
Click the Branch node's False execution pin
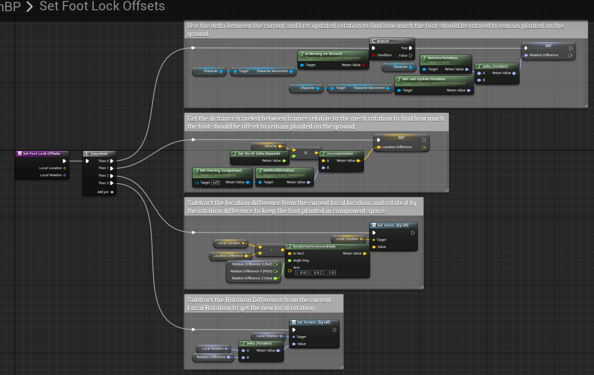point(410,55)
